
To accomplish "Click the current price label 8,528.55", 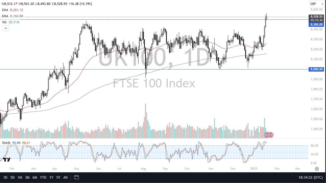I will [316, 17].
